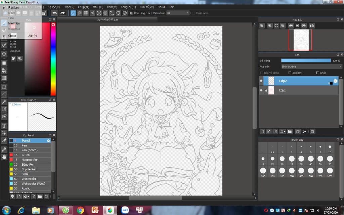Open Pencil brush settings gear
Viewport: 344px width, 215px height.
point(48,141)
